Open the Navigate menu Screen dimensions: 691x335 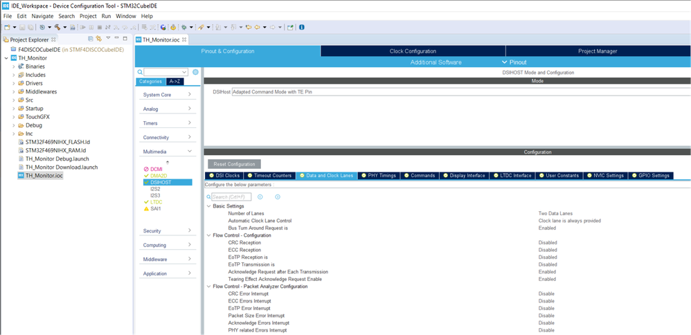pyautogui.click(x=42, y=16)
